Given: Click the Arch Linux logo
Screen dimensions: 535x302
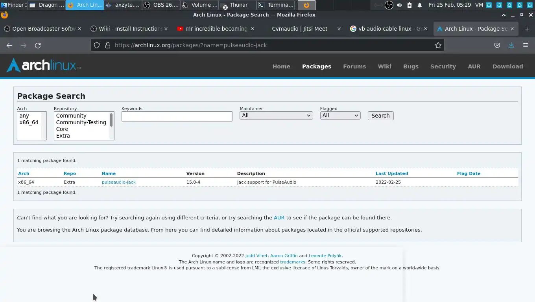Looking at the screenshot, I should (44, 65).
